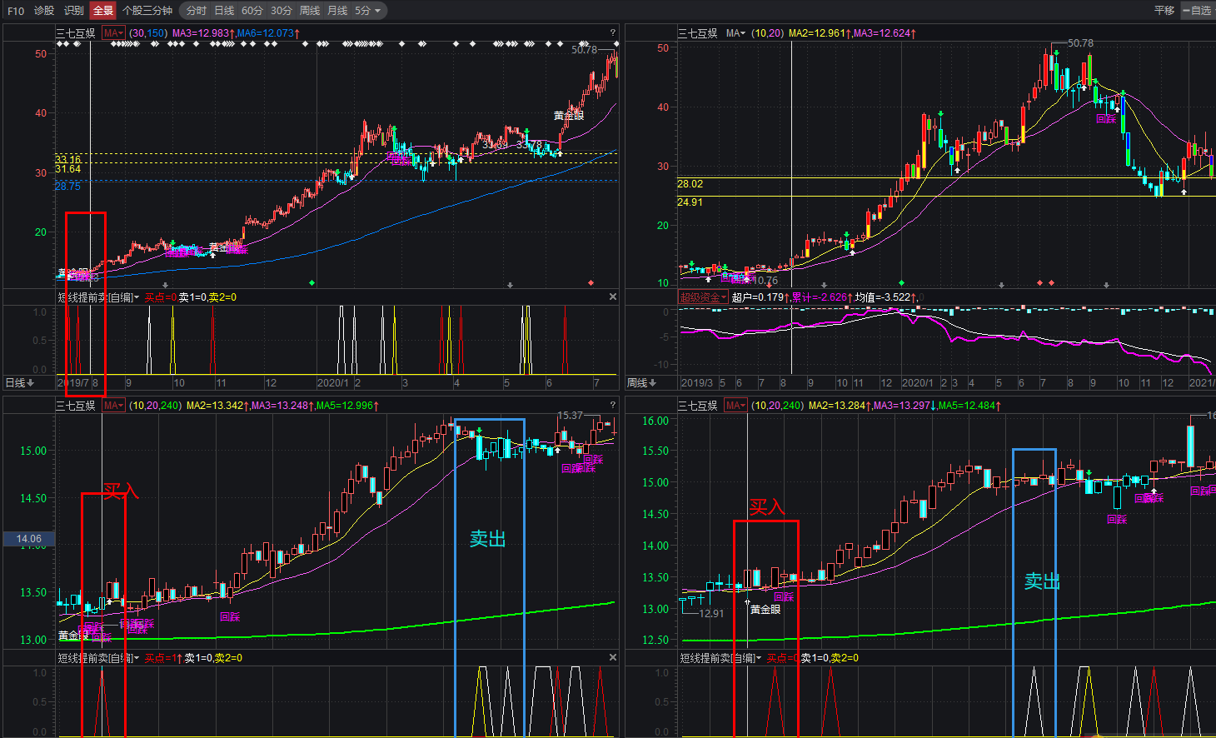The image size is (1216, 738).
Task: Open the MA dropdown in bottom-right chart
Action: point(735,406)
